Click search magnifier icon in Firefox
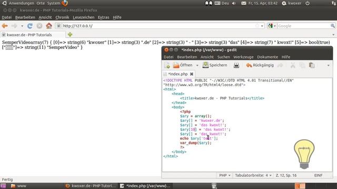This screenshot has width=337, height=189. [332, 26]
